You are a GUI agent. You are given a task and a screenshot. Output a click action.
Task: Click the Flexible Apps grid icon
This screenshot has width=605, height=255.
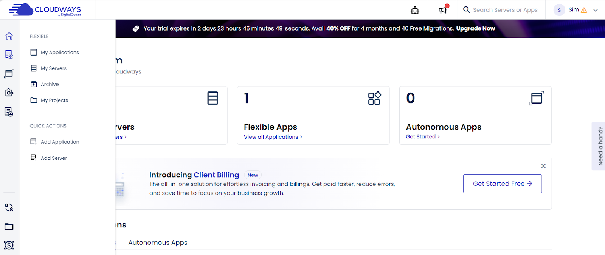click(374, 98)
